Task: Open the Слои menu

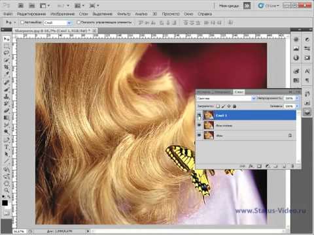Action: 83,14
